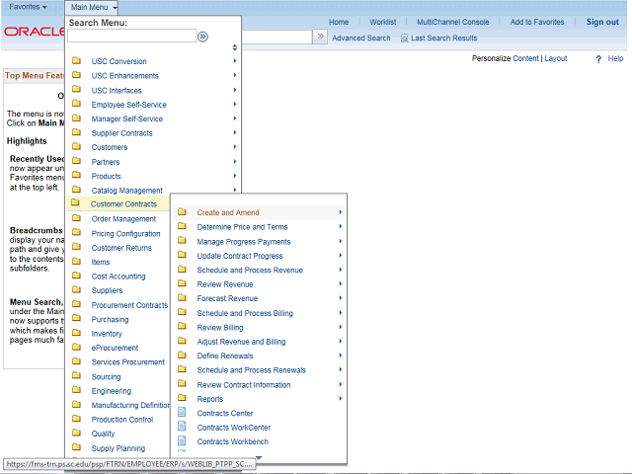Click the menu sort order toggle arrows
Screen dimensions: 632x474
(x=234, y=47)
